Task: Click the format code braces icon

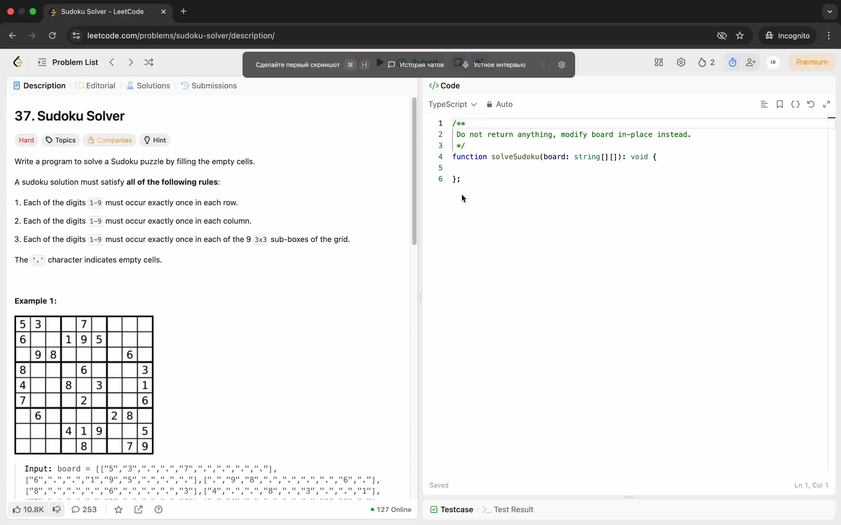Action: pos(795,104)
